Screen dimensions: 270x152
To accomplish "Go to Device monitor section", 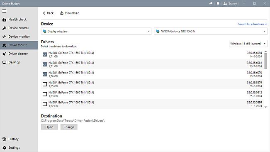I will [19, 37].
